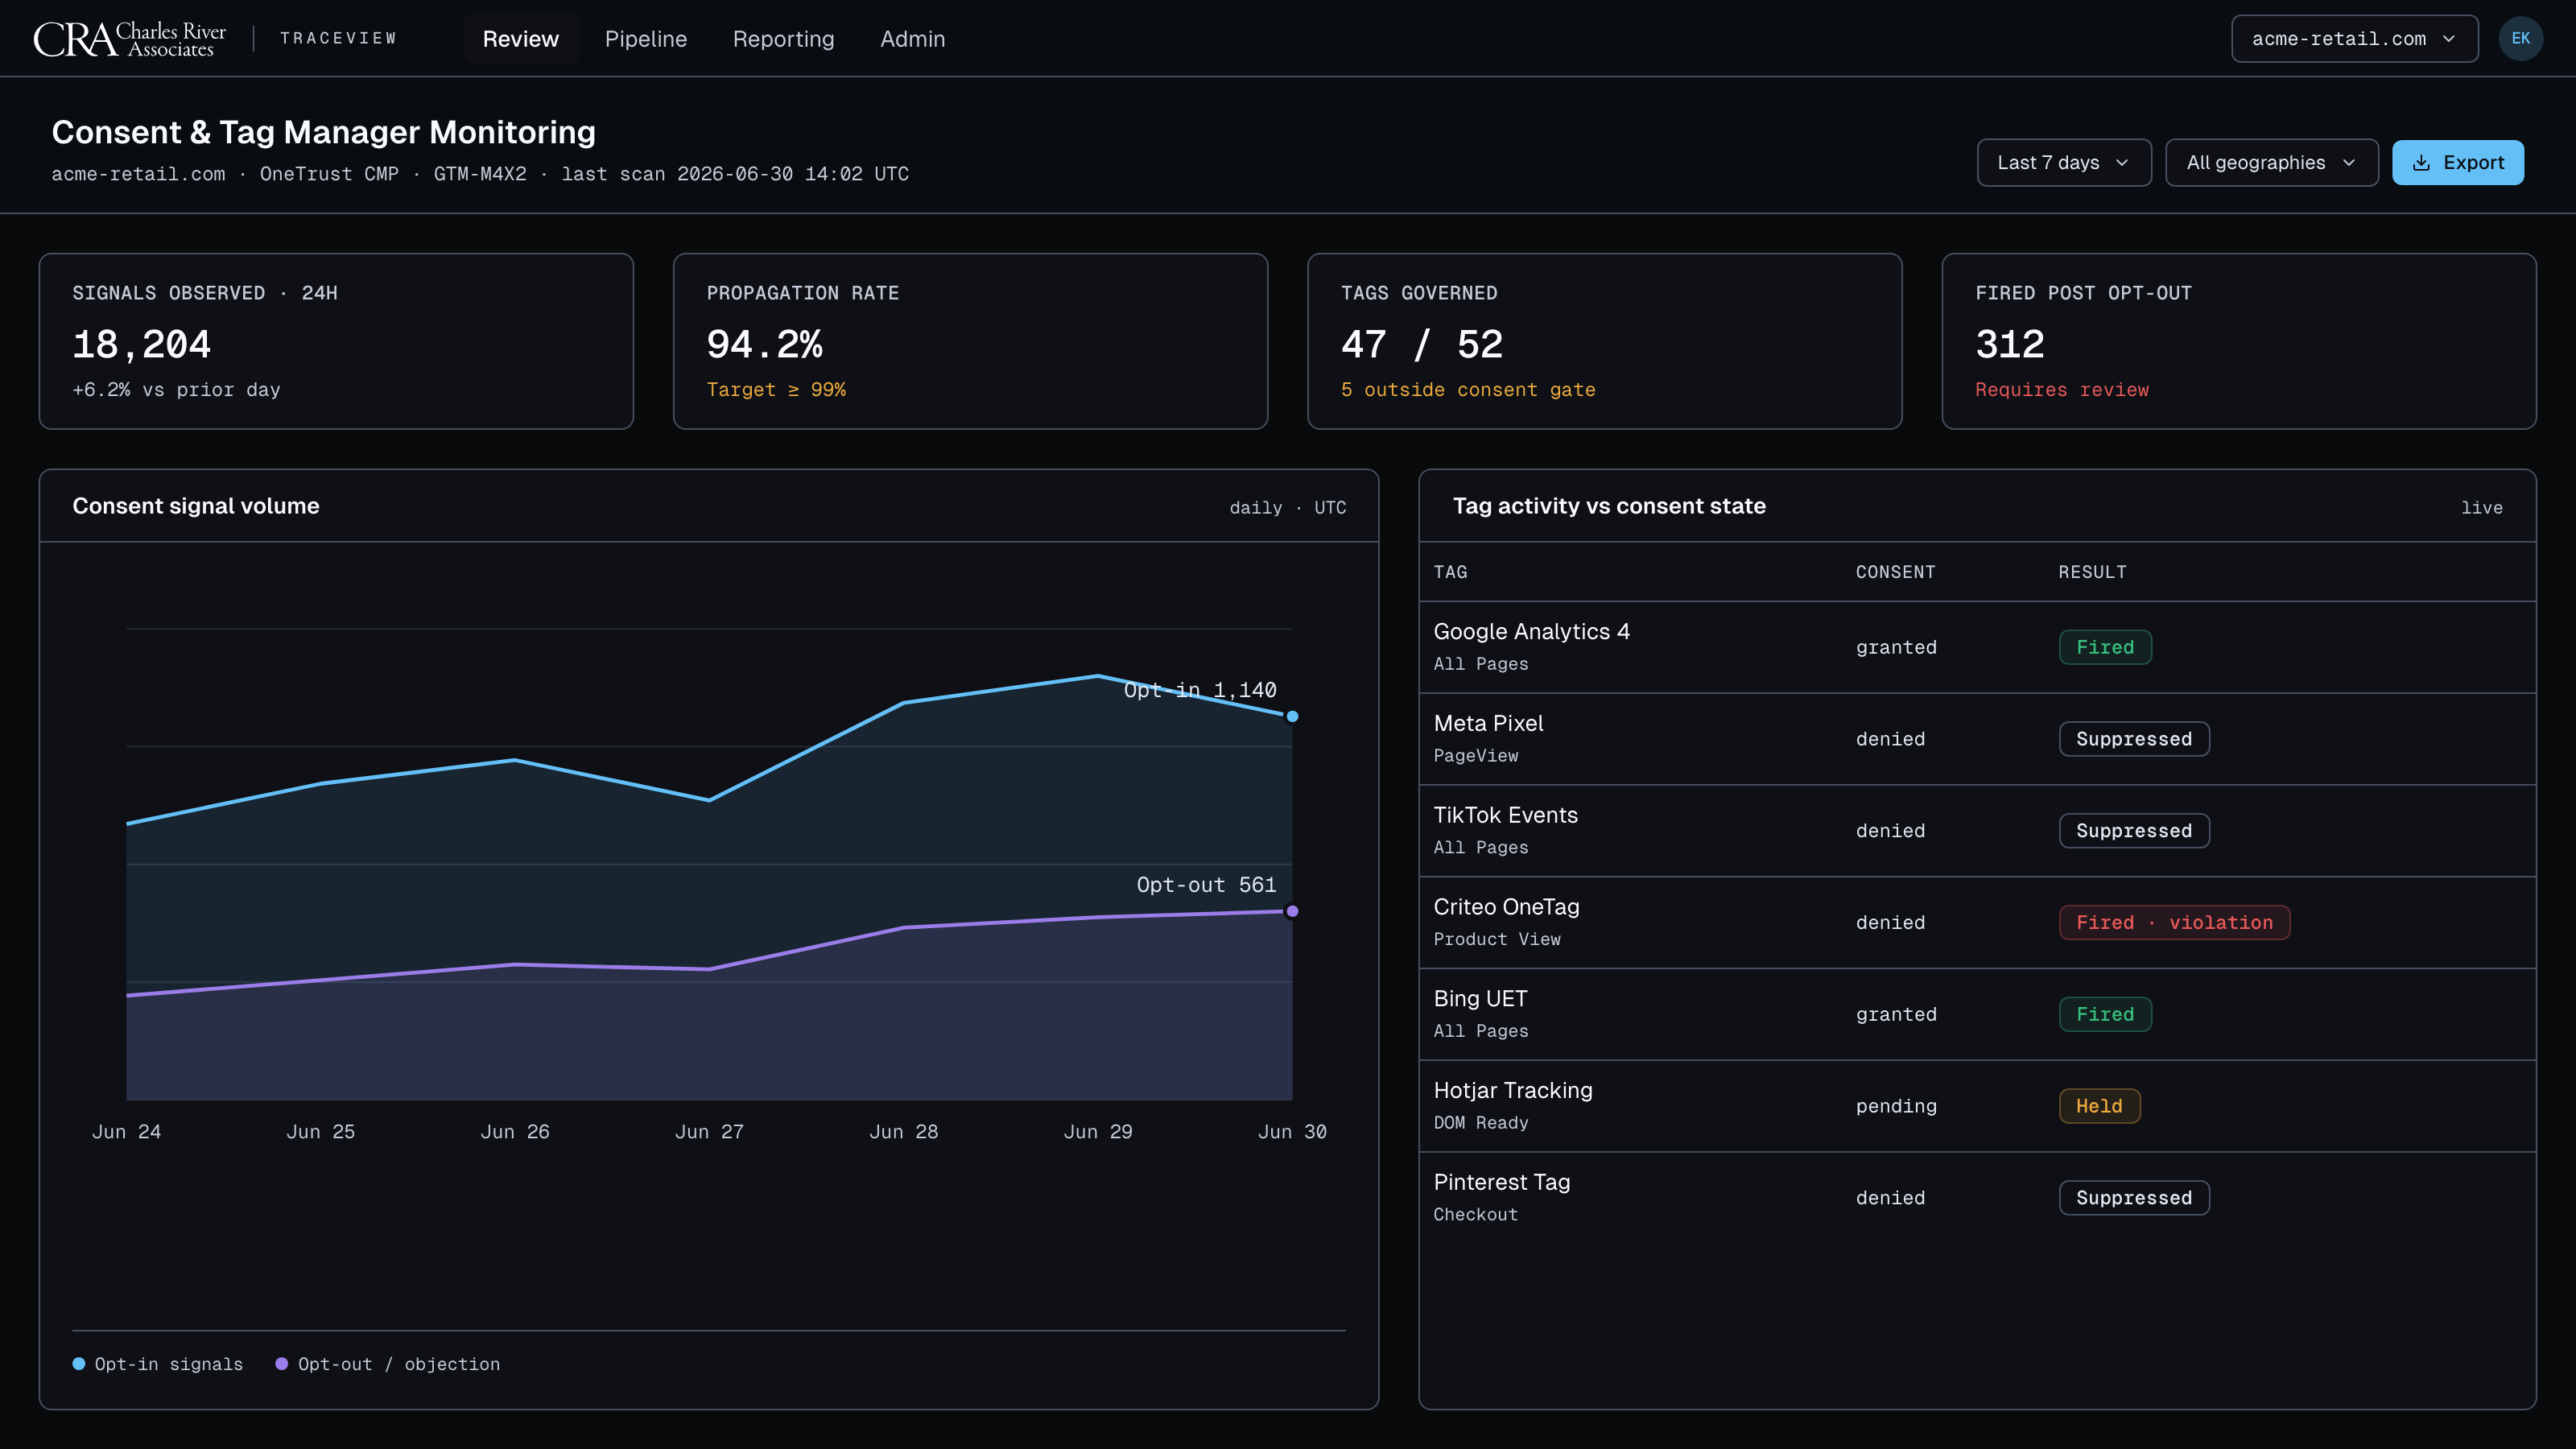Click the RESULT column header
2576x1449 pixels.
click(x=2092, y=572)
